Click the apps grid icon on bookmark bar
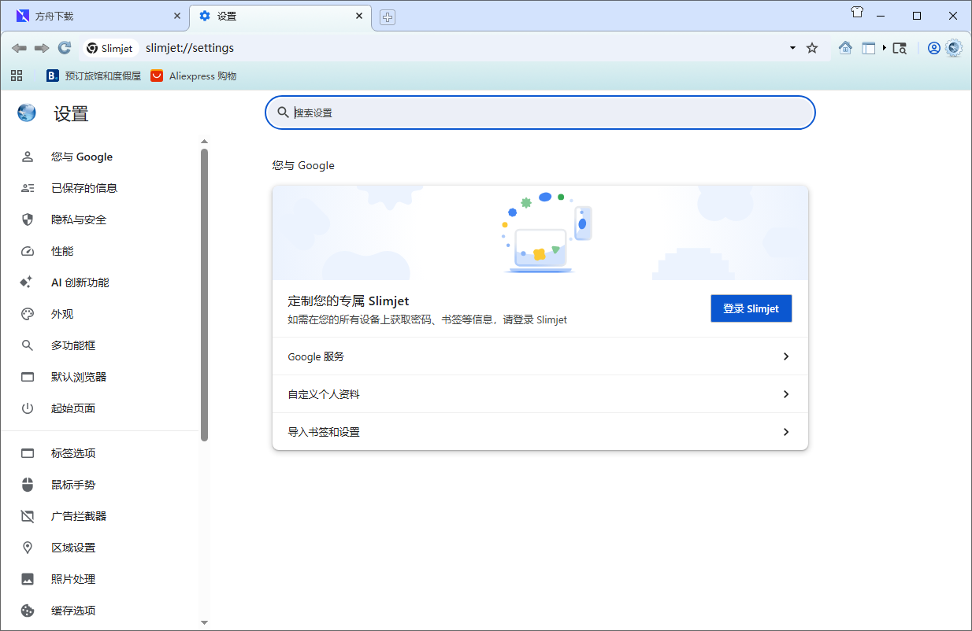This screenshot has height=631, width=972. coord(17,76)
